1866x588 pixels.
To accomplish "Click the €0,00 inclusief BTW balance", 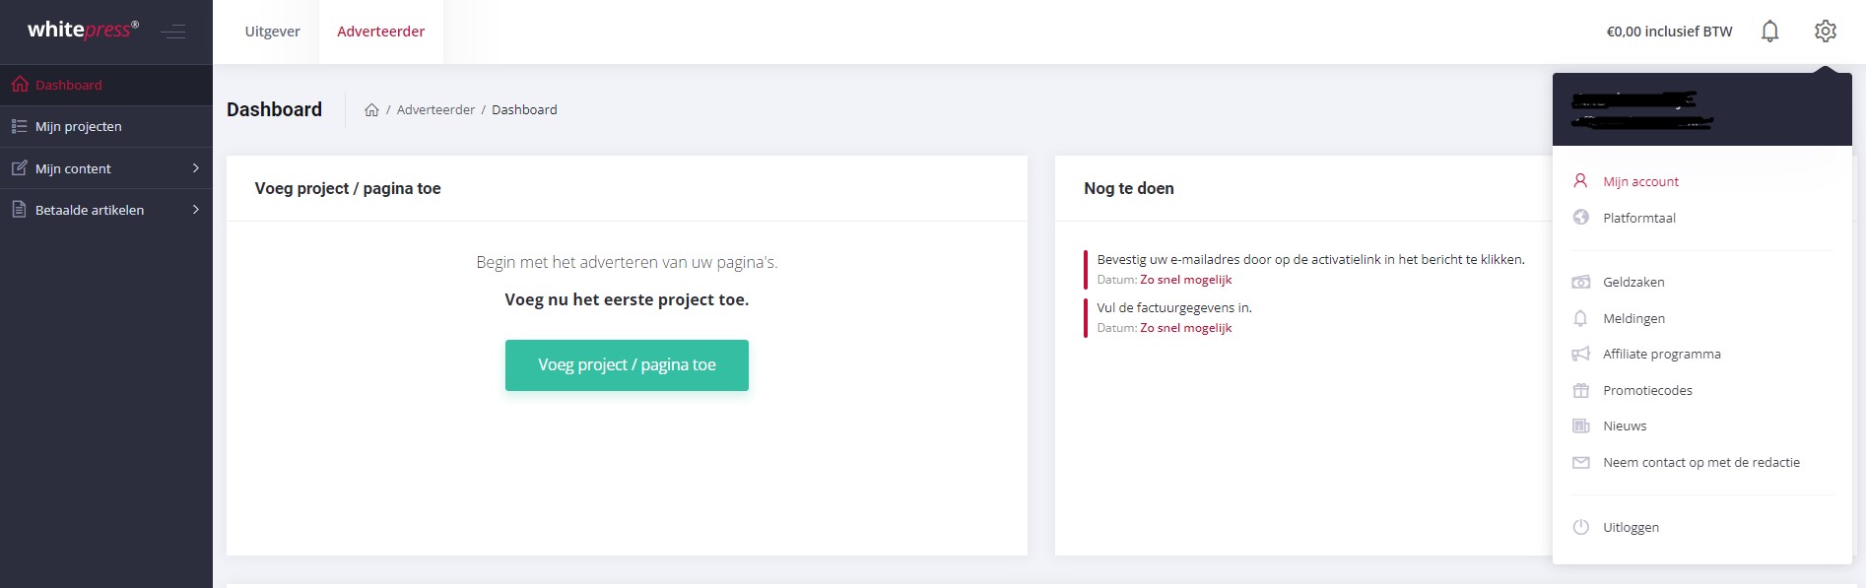I will point(1669,32).
